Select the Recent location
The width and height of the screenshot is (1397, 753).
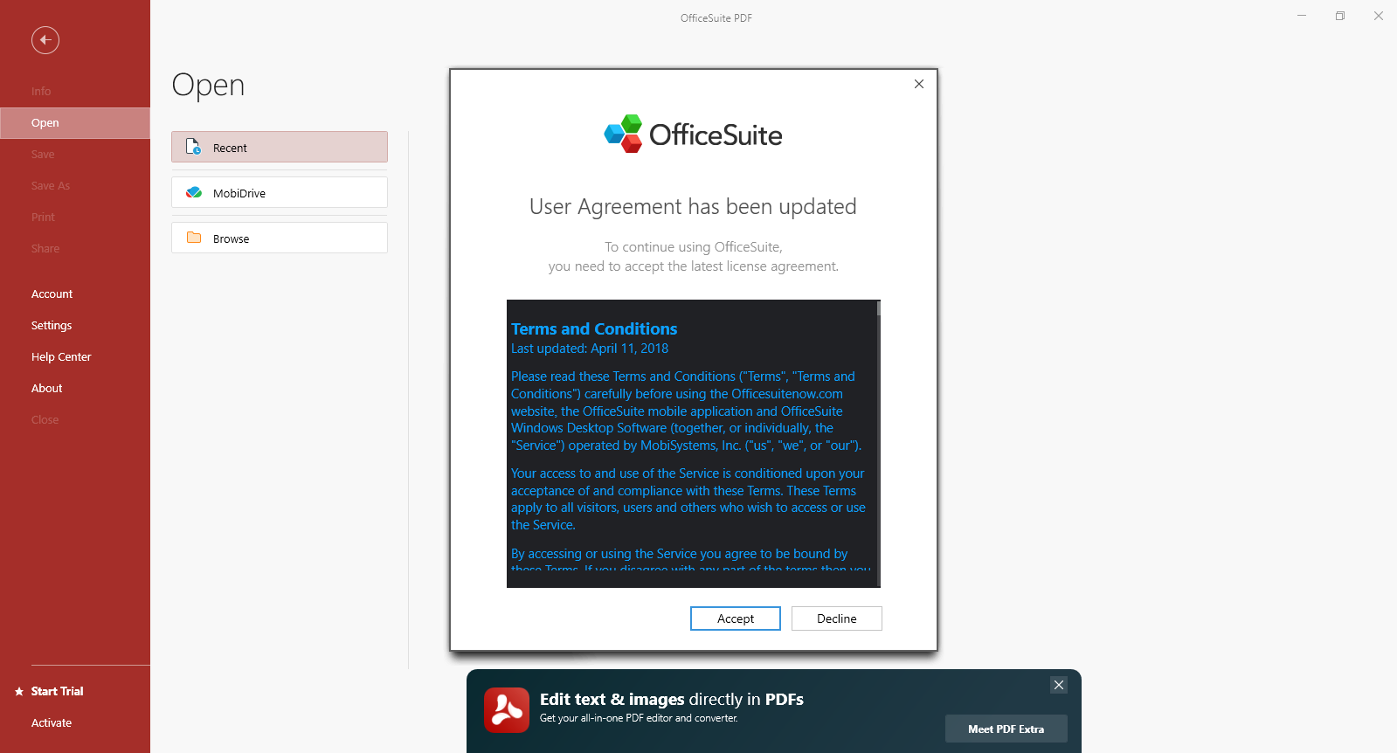(x=280, y=147)
